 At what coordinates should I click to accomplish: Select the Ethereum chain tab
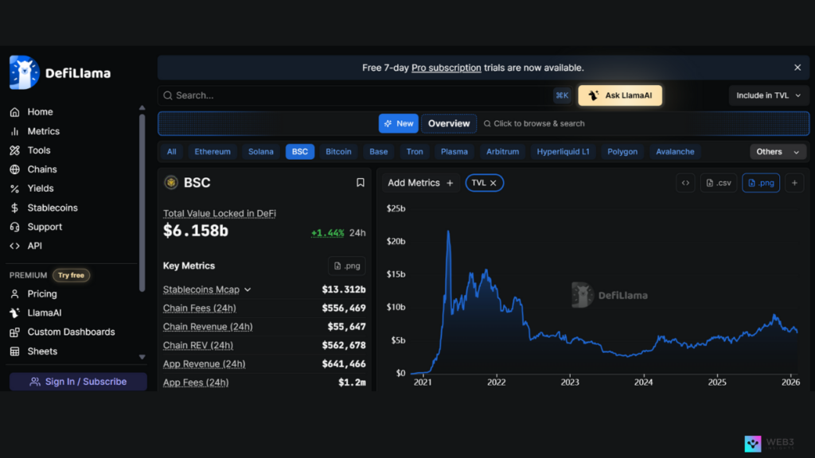click(x=212, y=151)
